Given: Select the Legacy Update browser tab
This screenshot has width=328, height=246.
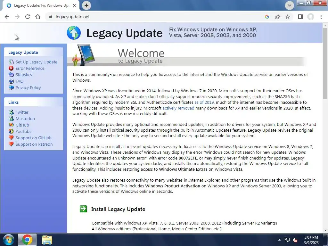Looking at the screenshot, I should [41, 5].
